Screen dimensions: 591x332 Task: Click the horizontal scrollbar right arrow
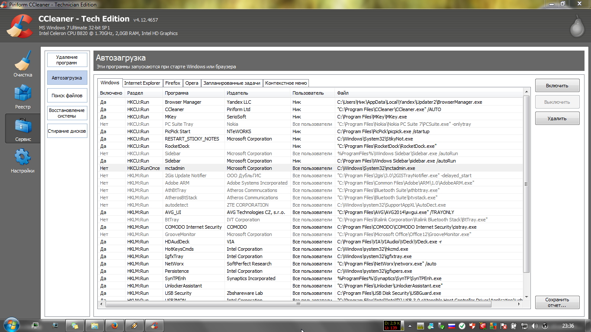[520, 304]
